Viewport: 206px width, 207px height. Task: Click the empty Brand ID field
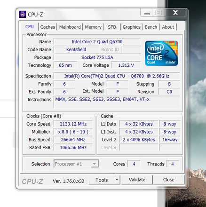(x=131, y=49)
